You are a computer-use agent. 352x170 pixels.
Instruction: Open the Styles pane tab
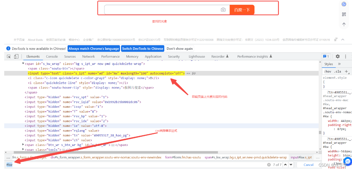(x=329, y=64)
